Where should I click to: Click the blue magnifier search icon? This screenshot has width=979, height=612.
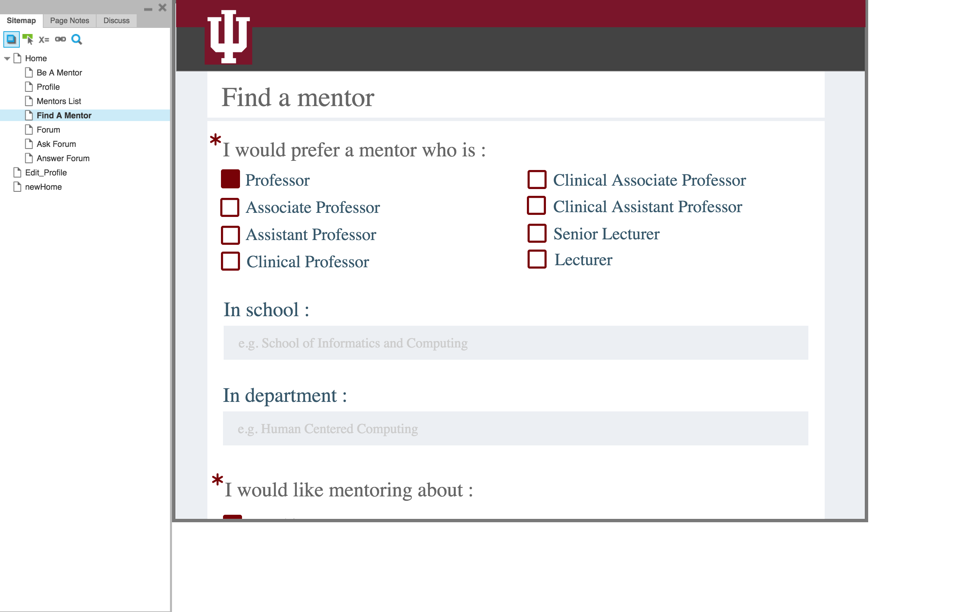[76, 39]
